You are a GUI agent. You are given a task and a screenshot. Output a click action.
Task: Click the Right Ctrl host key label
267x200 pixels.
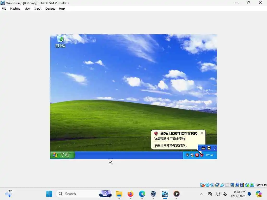(260, 185)
